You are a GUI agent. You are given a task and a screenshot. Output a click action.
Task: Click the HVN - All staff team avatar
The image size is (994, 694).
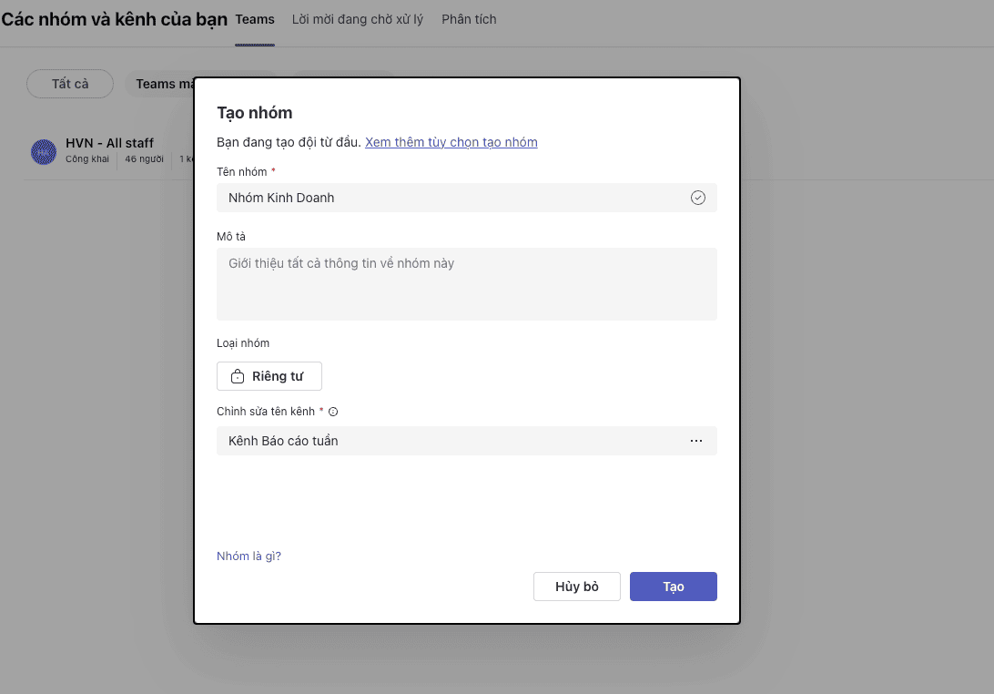tap(44, 152)
